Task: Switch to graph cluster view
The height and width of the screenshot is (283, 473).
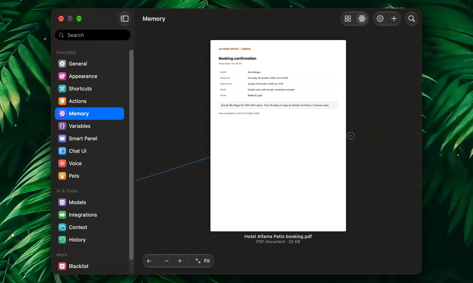Action: [362, 19]
